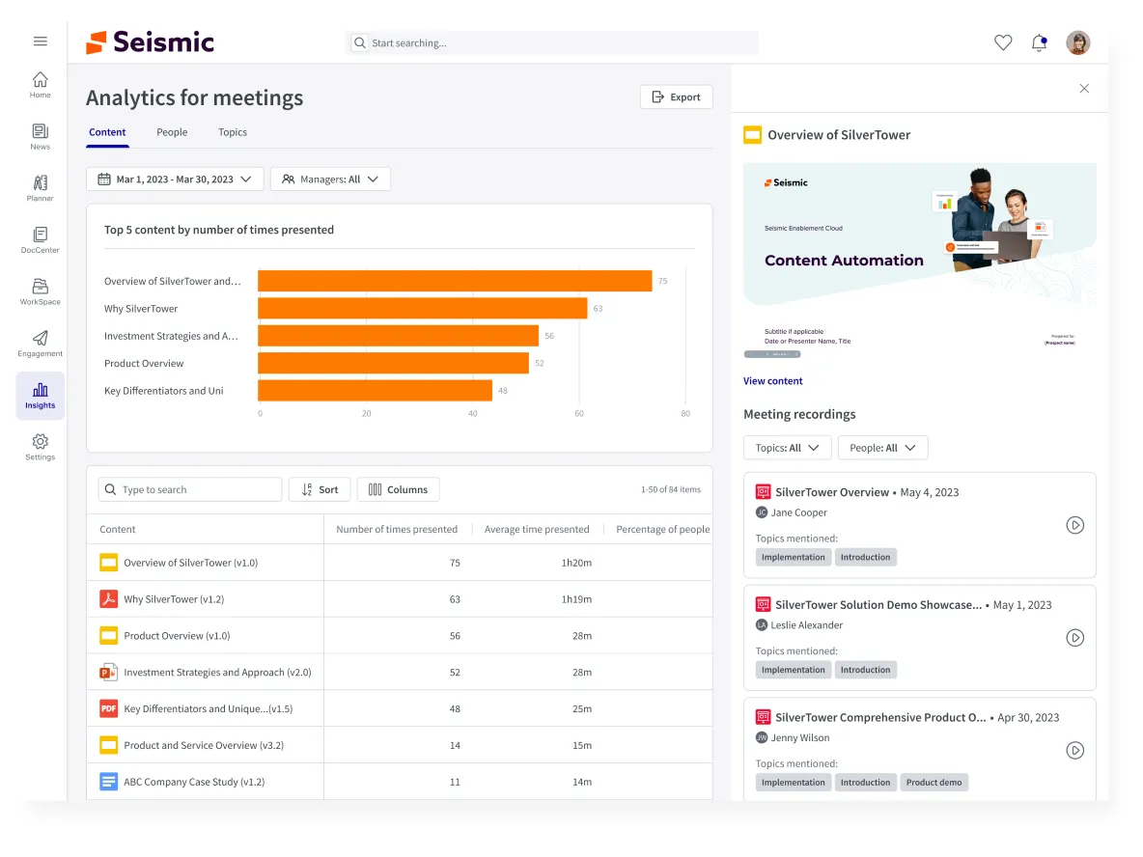Click the Content column header
Screen dimensions: 1143x857
(118, 529)
